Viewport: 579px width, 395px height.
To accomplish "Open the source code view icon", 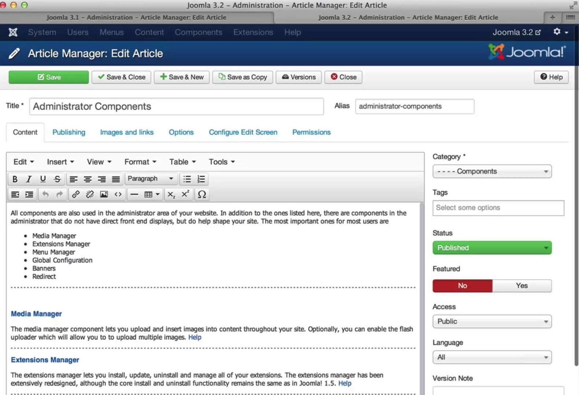I will [x=118, y=194].
